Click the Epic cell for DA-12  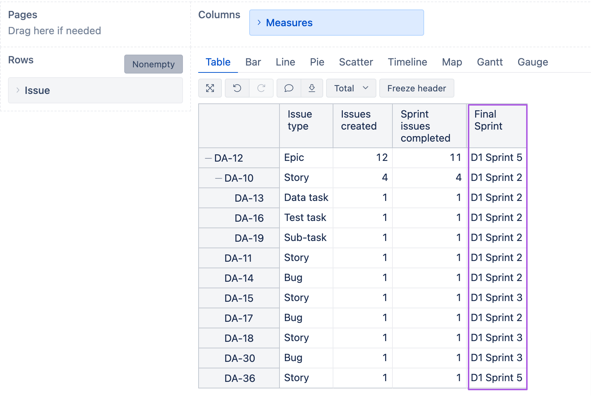(x=306, y=158)
